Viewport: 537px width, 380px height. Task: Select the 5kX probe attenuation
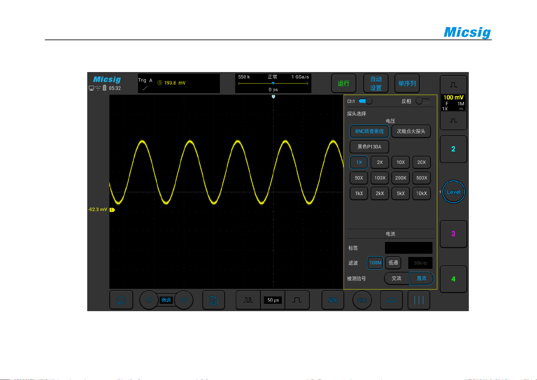click(x=401, y=194)
